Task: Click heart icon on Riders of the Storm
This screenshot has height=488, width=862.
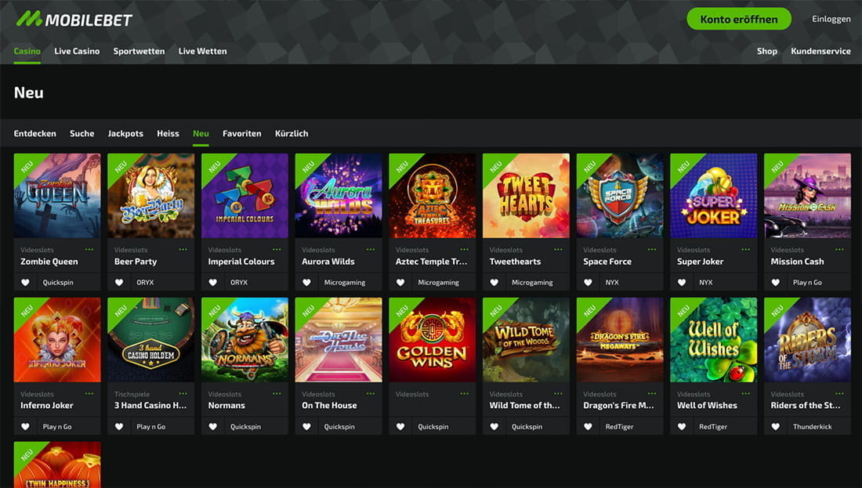Action: [x=776, y=426]
